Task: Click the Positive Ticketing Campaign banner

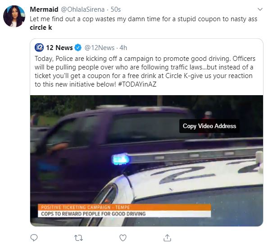Action: tap(124, 211)
